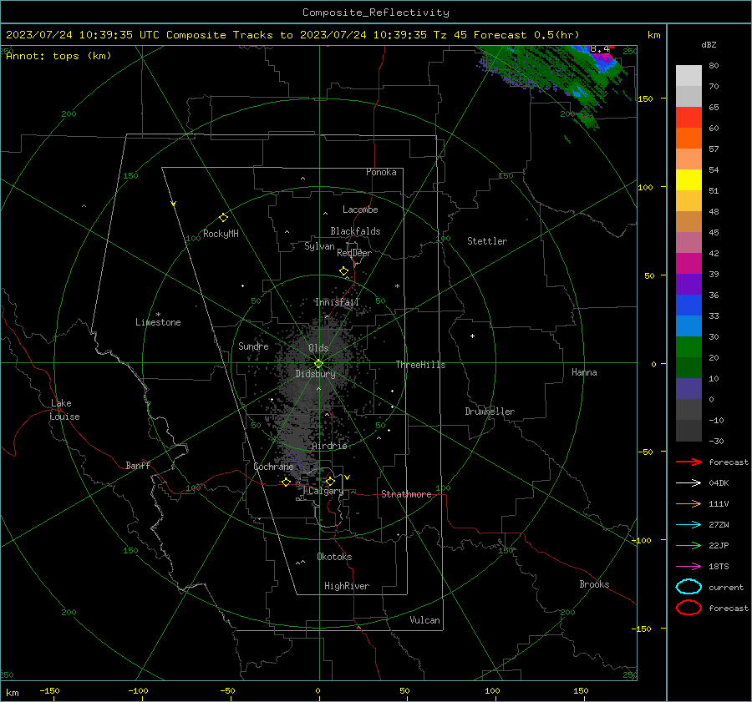The height and width of the screenshot is (702, 752).
Task: Click the Blackfalds map label
Action: (x=355, y=231)
